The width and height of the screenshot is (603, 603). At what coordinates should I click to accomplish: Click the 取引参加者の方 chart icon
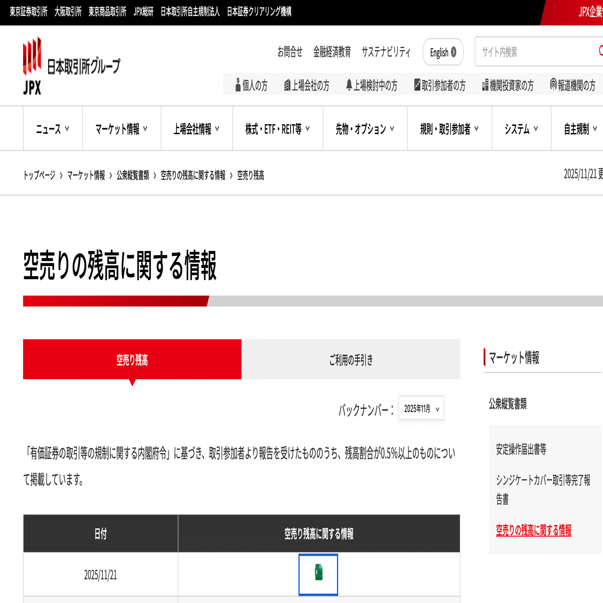coord(417,84)
